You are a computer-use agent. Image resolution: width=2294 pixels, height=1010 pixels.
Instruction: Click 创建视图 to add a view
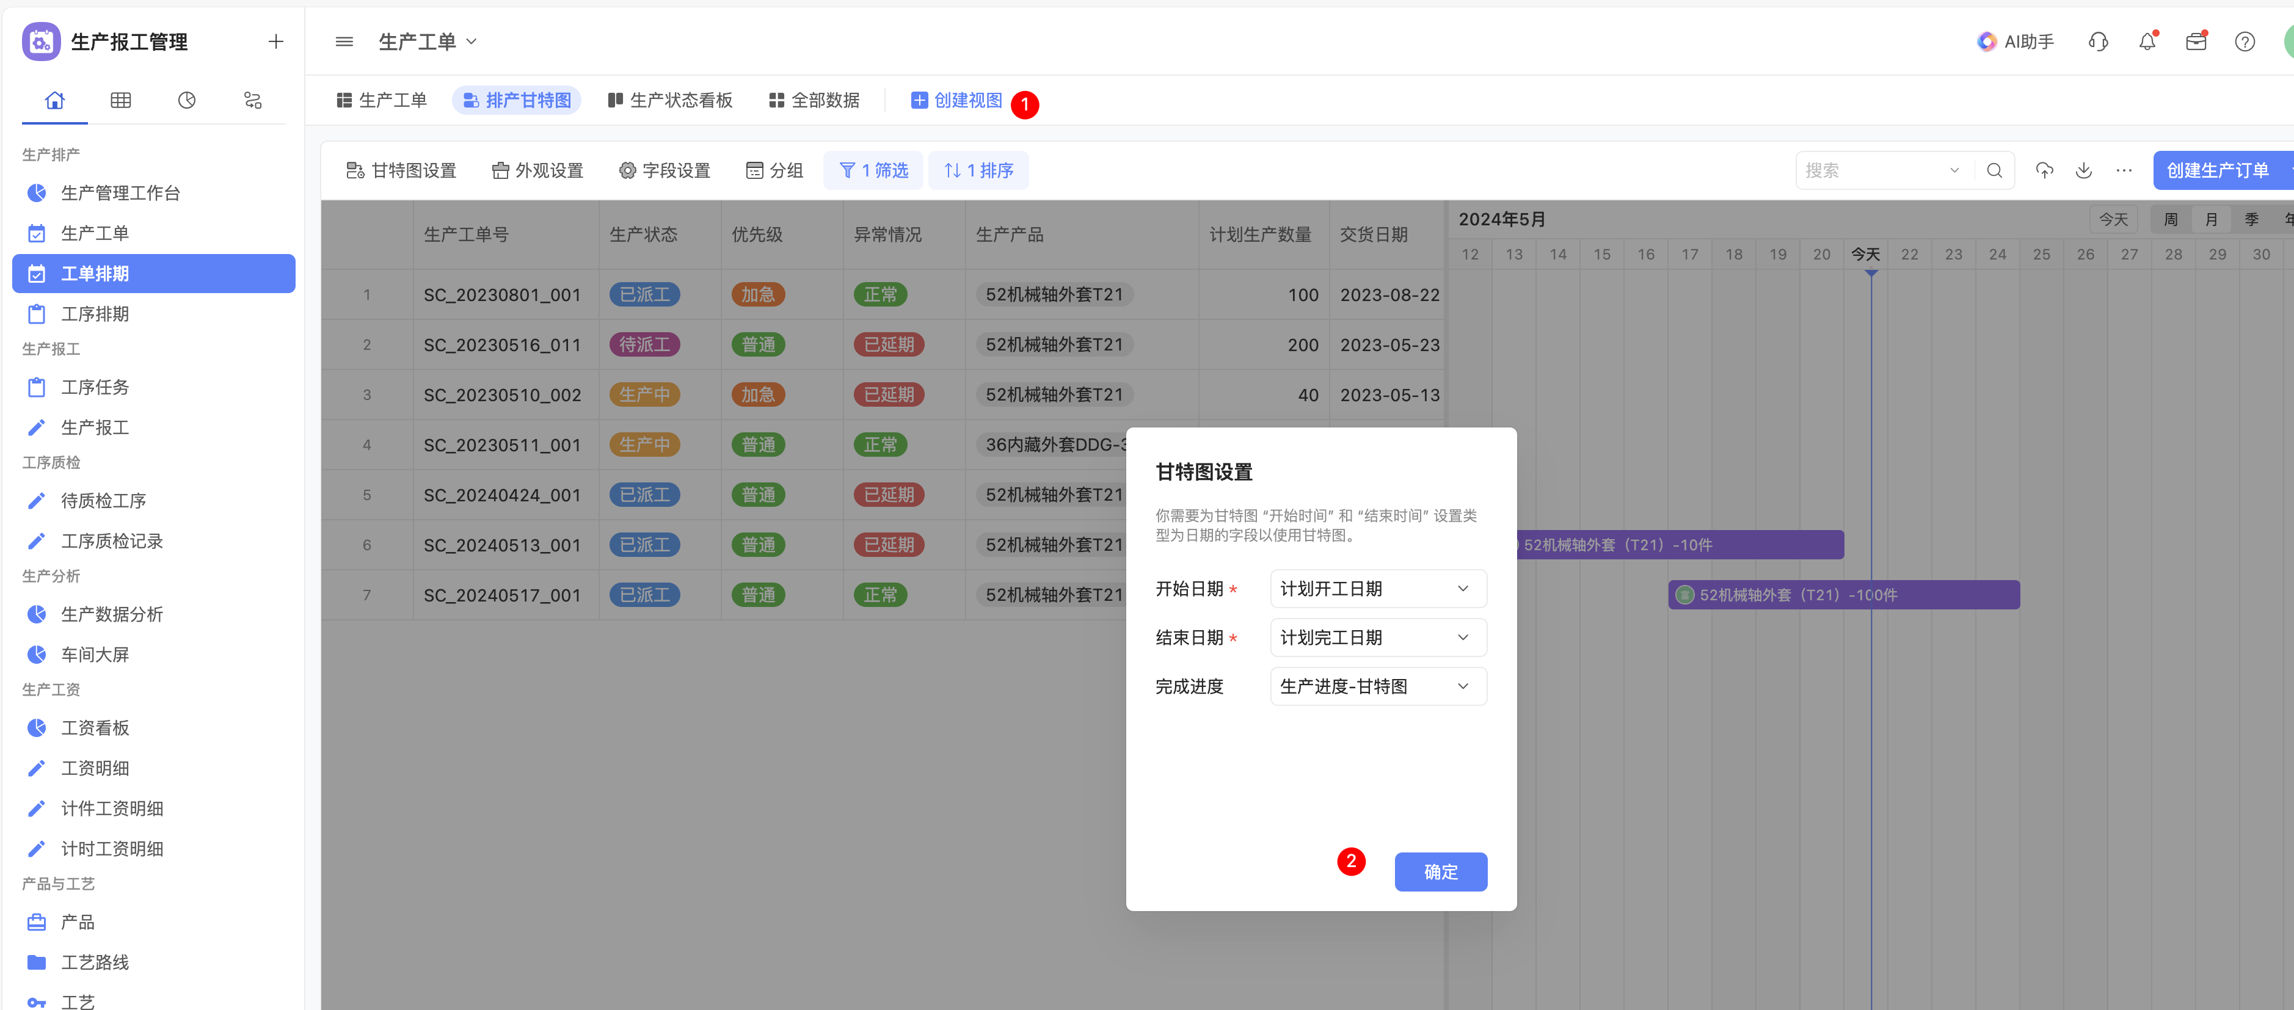(x=956, y=100)
